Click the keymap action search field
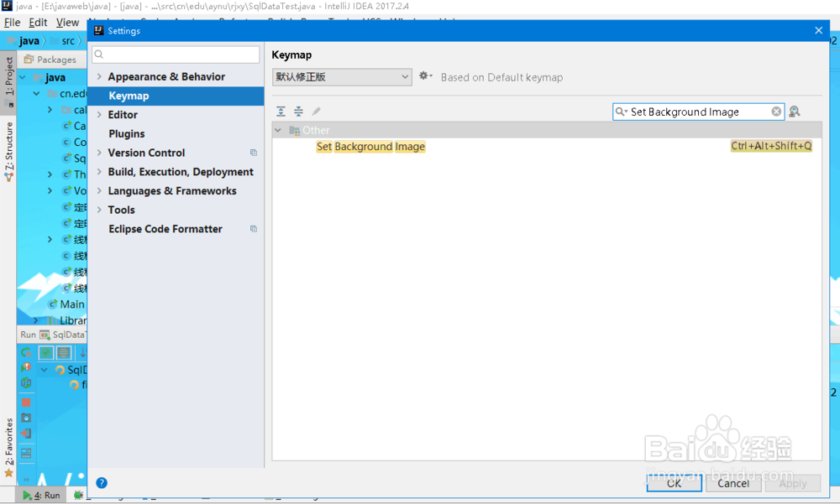Viewport: 840px width, 504px height. (699, 112)
